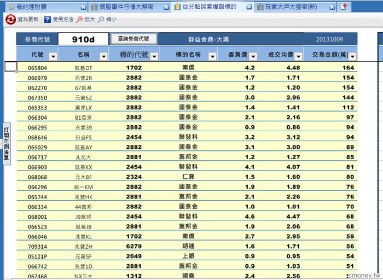Click chart icon on 從分點探索權證標的 tab

click(177, 7)
